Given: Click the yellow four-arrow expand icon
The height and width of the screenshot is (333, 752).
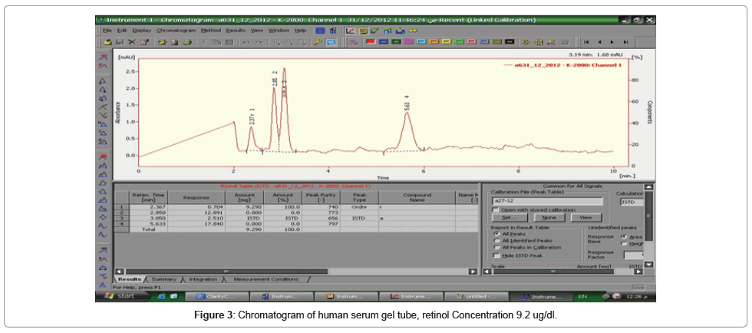Looking at the screenshot, I should pyautogui.click(x=539, y=41).
